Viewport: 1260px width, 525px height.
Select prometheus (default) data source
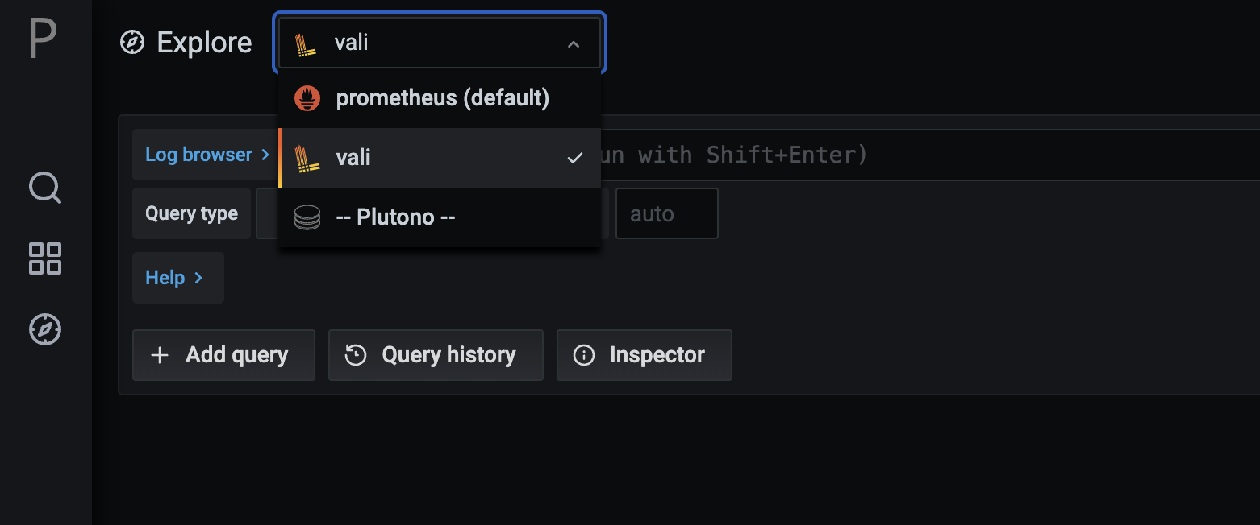click(x=442, y=98)
